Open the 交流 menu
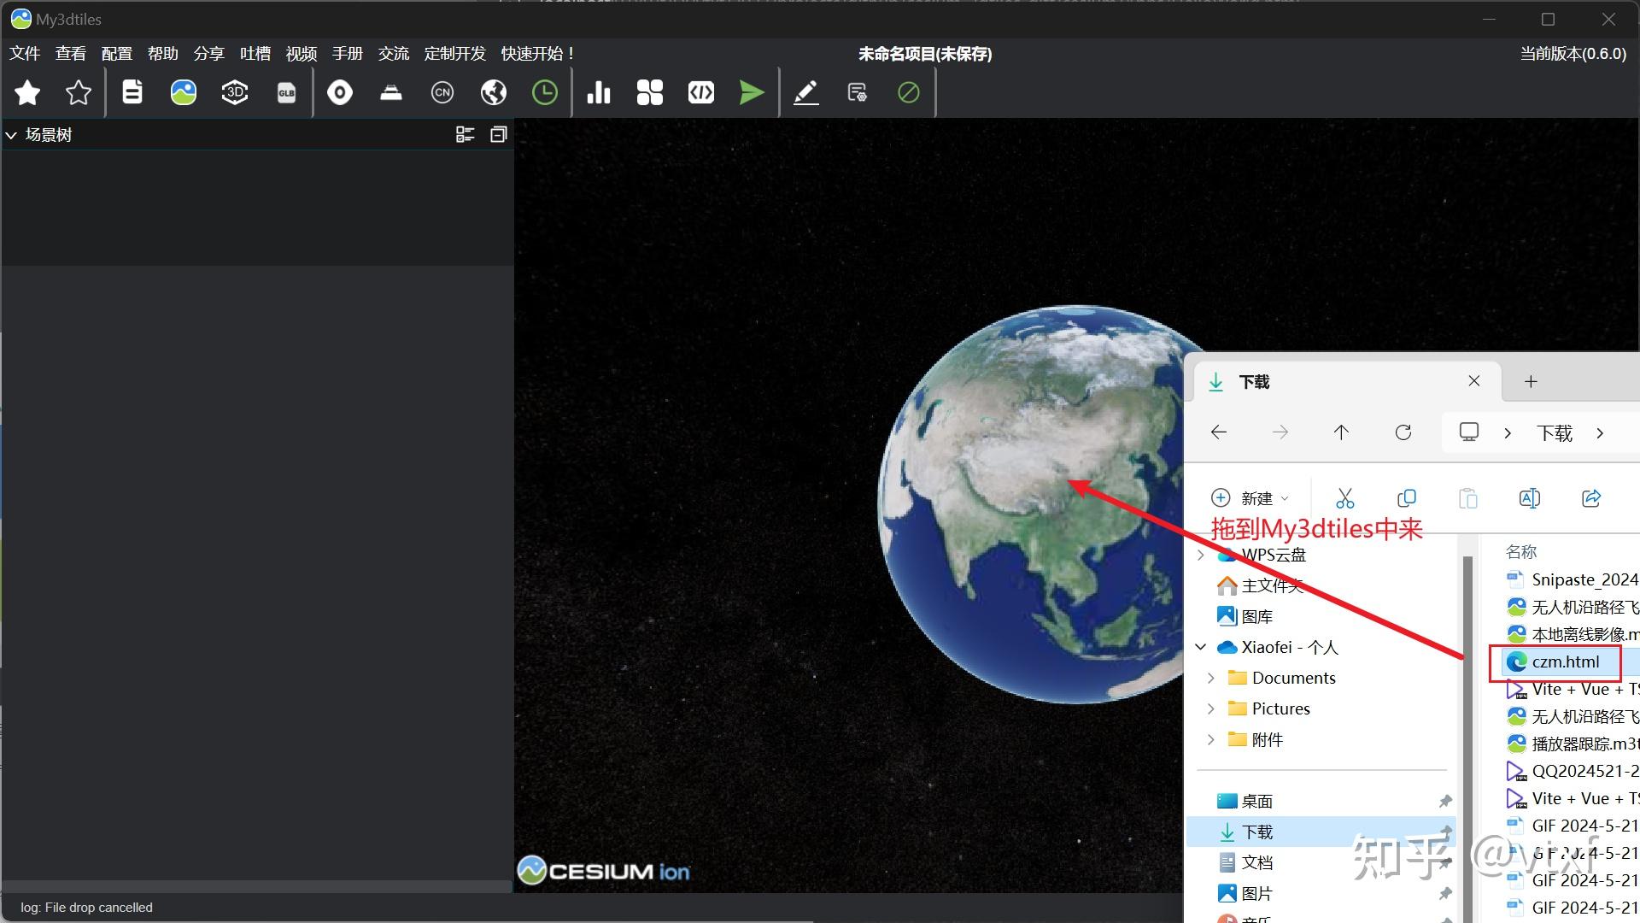This screenshot has width=1640, height=923. (x=394, y=54)
